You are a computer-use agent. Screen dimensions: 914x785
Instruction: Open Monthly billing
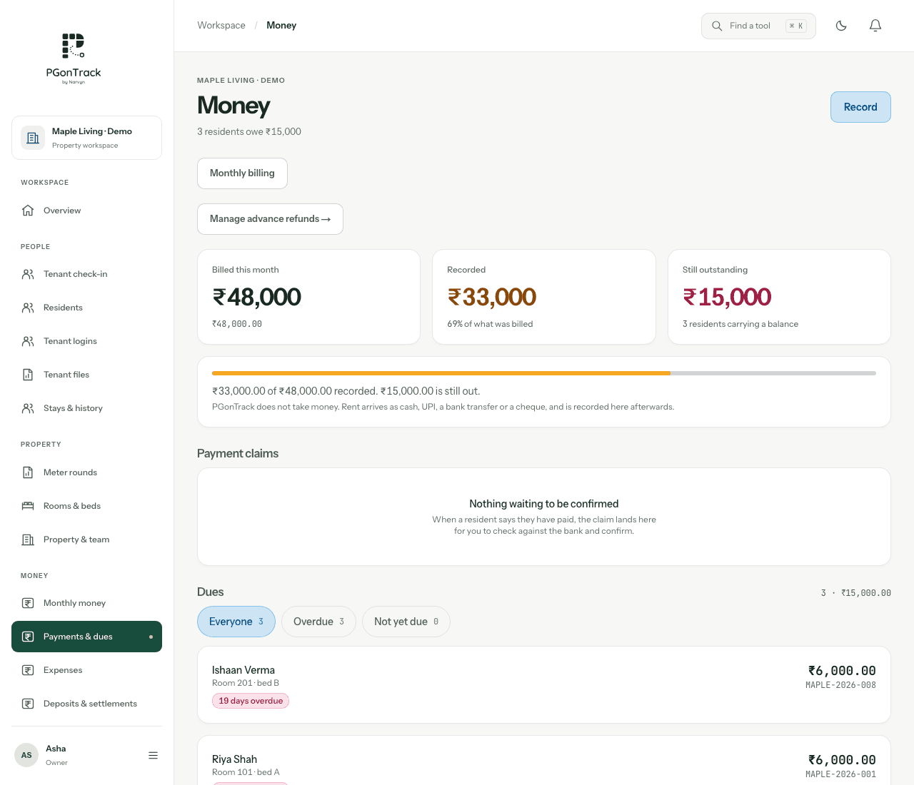point(242,173)
